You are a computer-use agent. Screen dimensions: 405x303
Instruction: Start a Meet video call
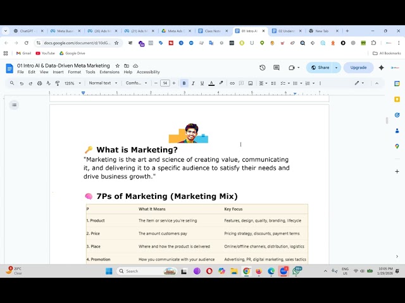(x=292, y=68)
